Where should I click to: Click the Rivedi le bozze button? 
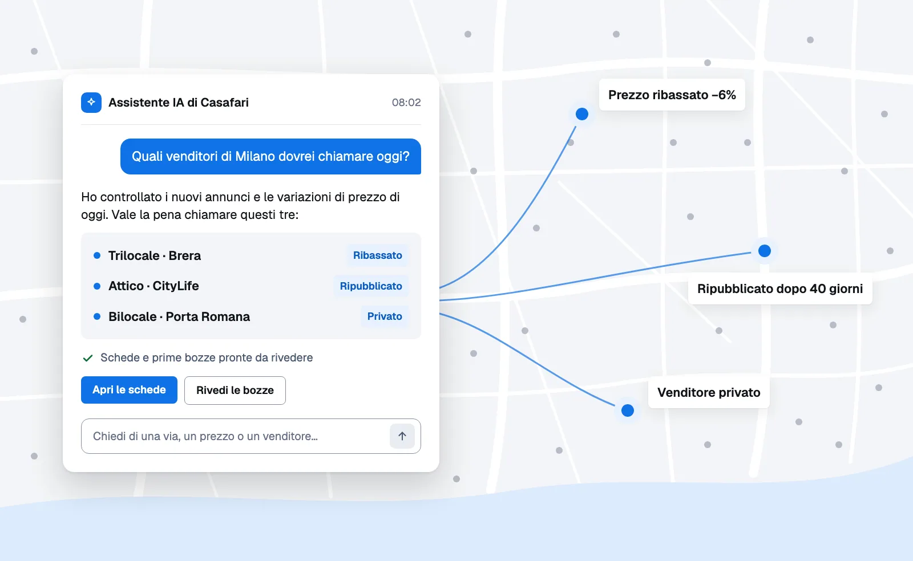235,391
